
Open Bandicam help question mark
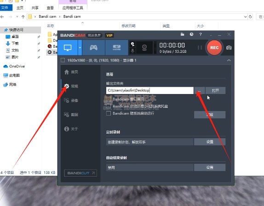(201, 34)
